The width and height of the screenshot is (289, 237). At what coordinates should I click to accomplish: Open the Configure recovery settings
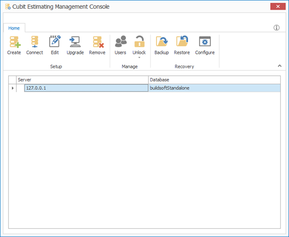205,45
